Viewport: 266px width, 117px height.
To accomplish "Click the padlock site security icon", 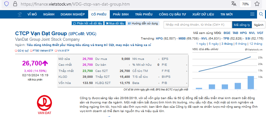I will 15,4.
